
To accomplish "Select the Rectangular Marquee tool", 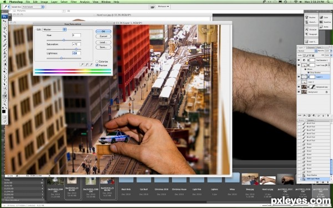I will point(4,24).
